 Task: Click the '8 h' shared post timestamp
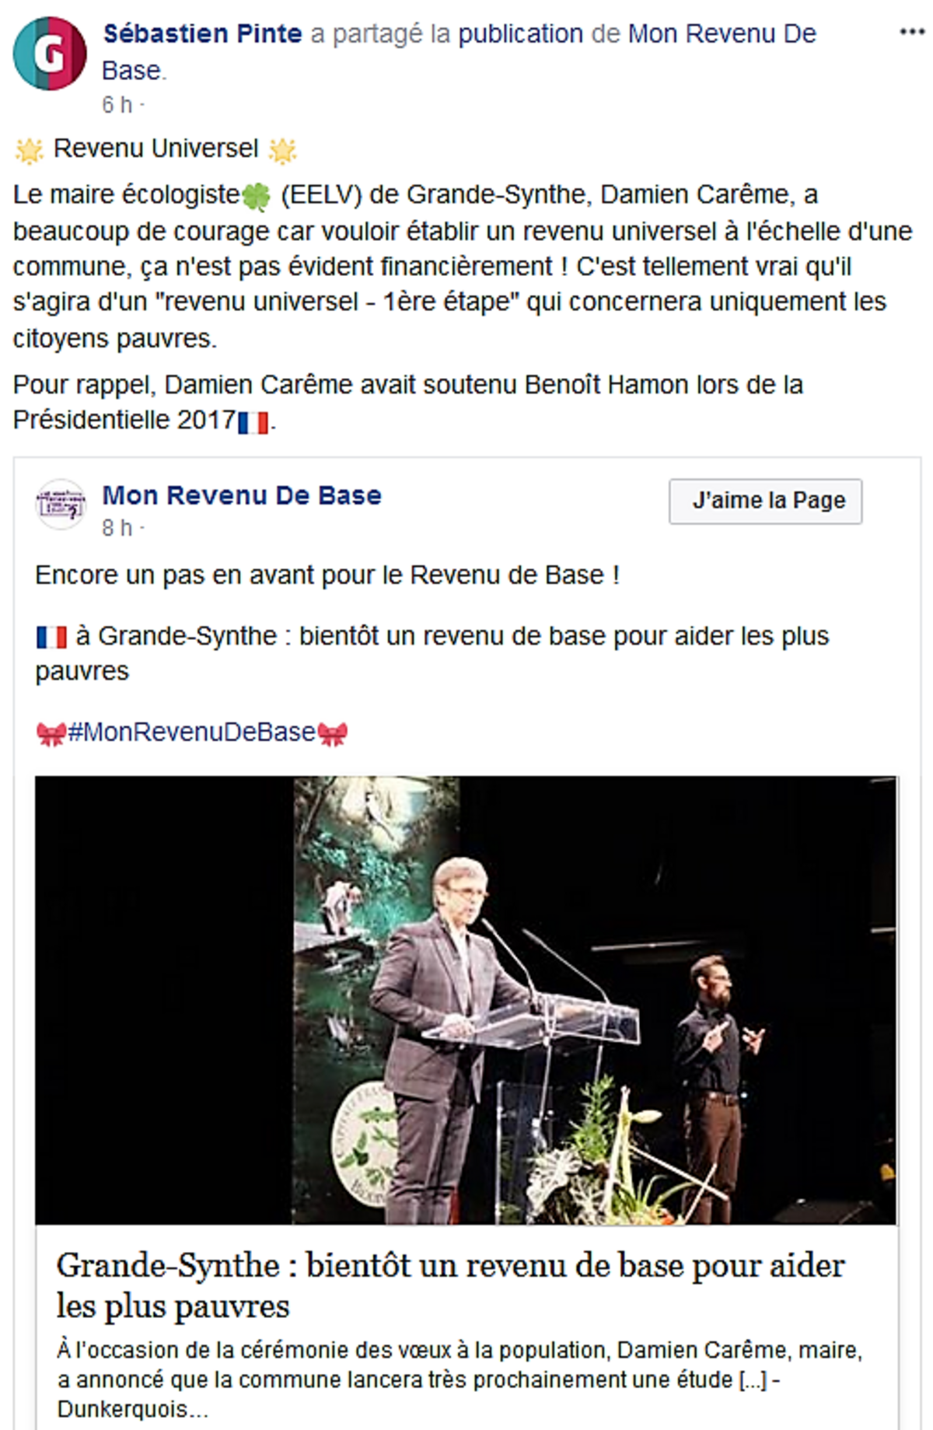[117, 528]
